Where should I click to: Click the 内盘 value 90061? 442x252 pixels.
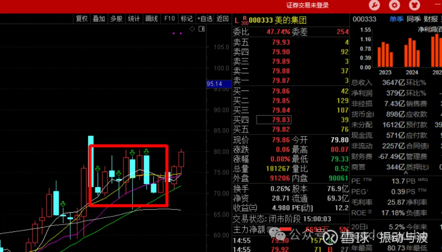(x=338, y=178)
